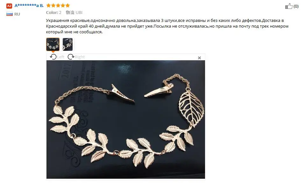Screen dimensions: 305x183
Task: Click the UBI logistics label
Action: (x=79, y=13)
